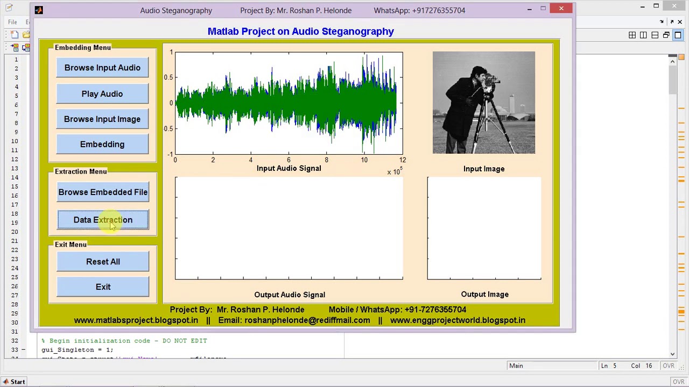Close the editor document with small X

click(680, 22)
